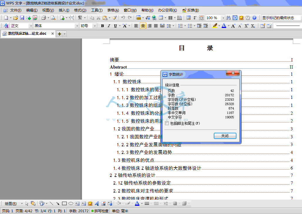Expand the new tab dropdown arrow
The height and width of the screenshot is (214, 302).
click(x=64, y=34)
